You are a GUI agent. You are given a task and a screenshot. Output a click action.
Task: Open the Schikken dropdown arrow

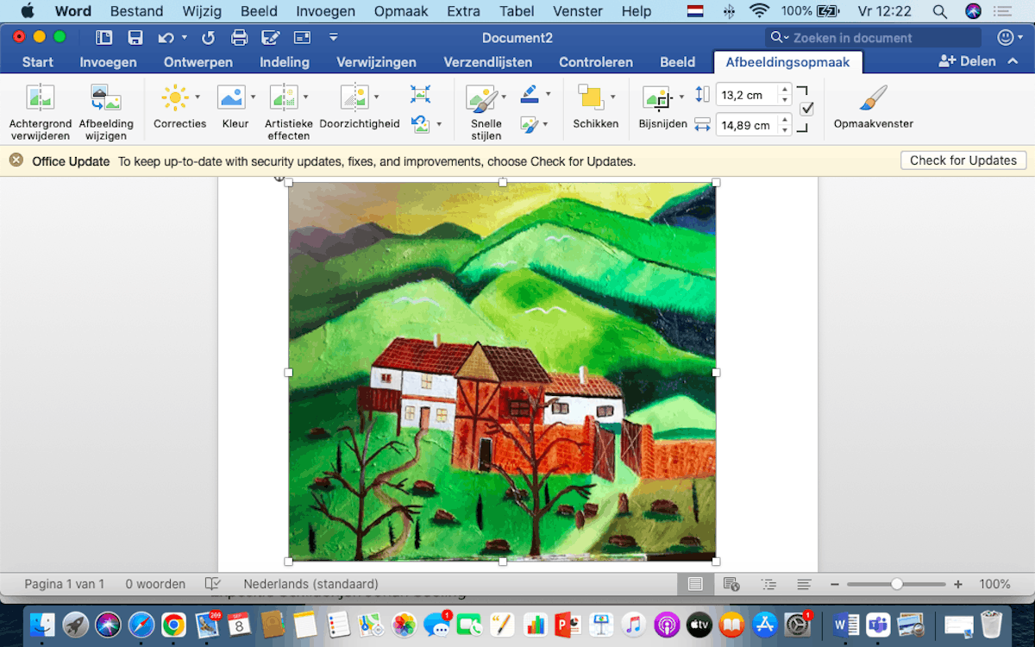[x=612, y=97]
